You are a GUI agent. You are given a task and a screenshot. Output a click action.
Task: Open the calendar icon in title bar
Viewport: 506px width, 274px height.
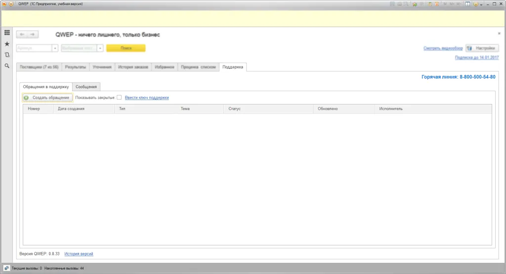click(437, 4)
